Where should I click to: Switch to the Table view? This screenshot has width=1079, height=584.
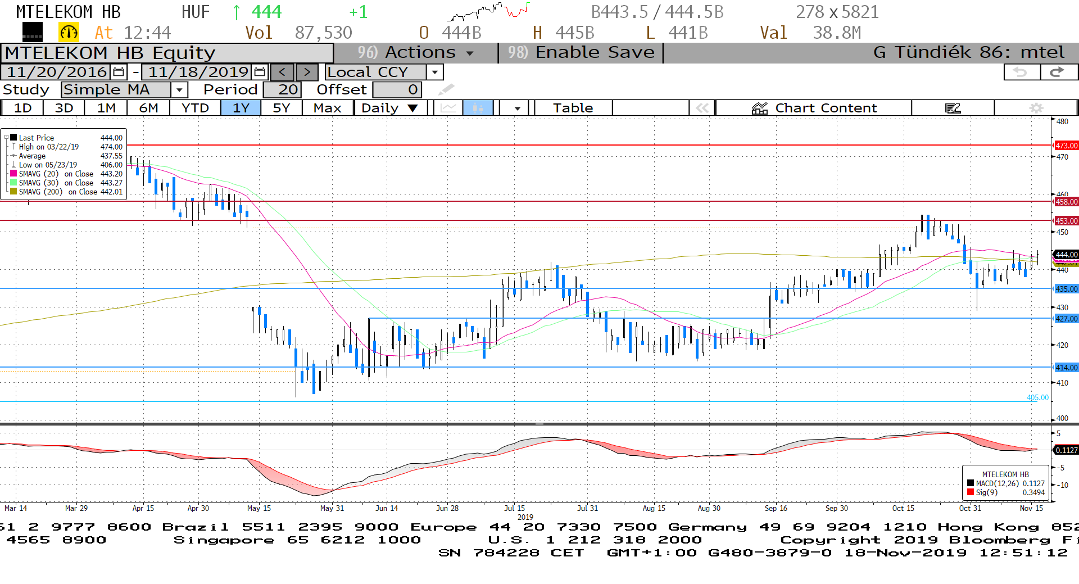[573, 108]
